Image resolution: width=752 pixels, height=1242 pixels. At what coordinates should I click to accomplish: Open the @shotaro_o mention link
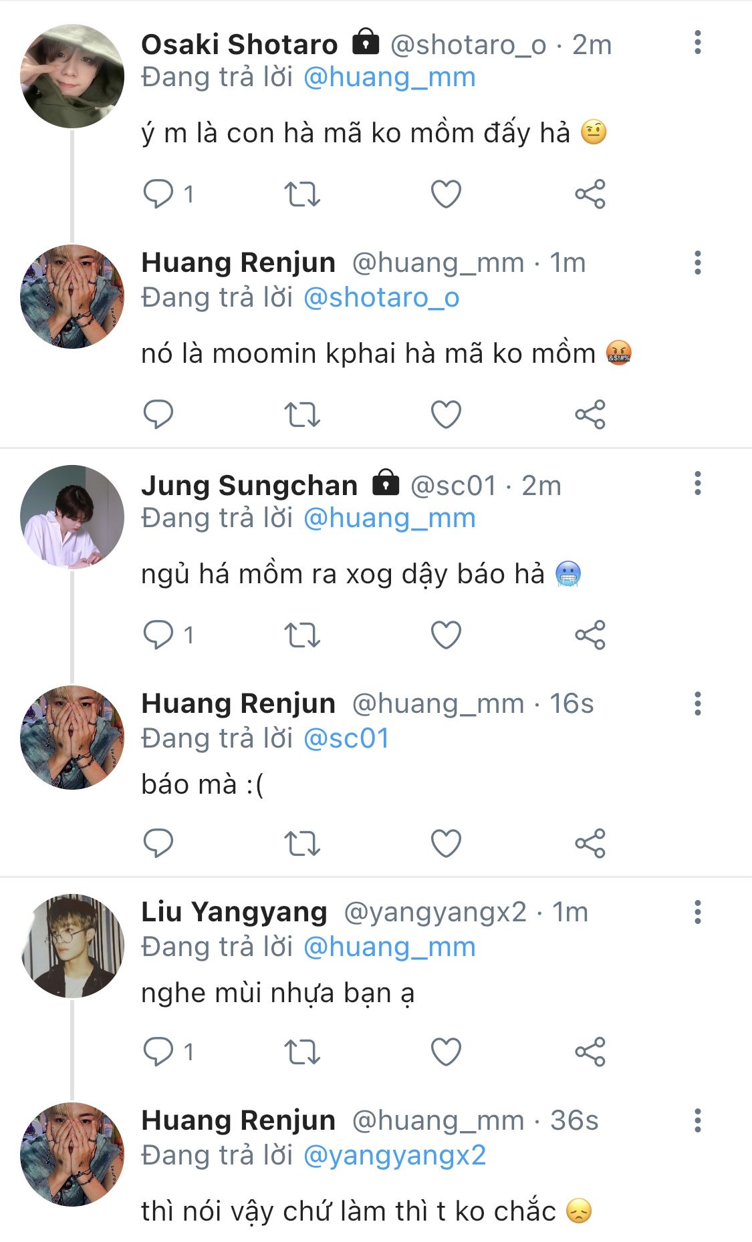[x=381, y=298]
